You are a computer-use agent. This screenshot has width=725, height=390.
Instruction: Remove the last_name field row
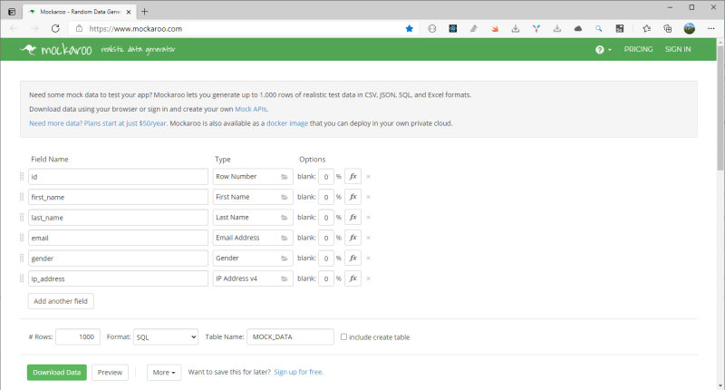[x=369, y=217]
